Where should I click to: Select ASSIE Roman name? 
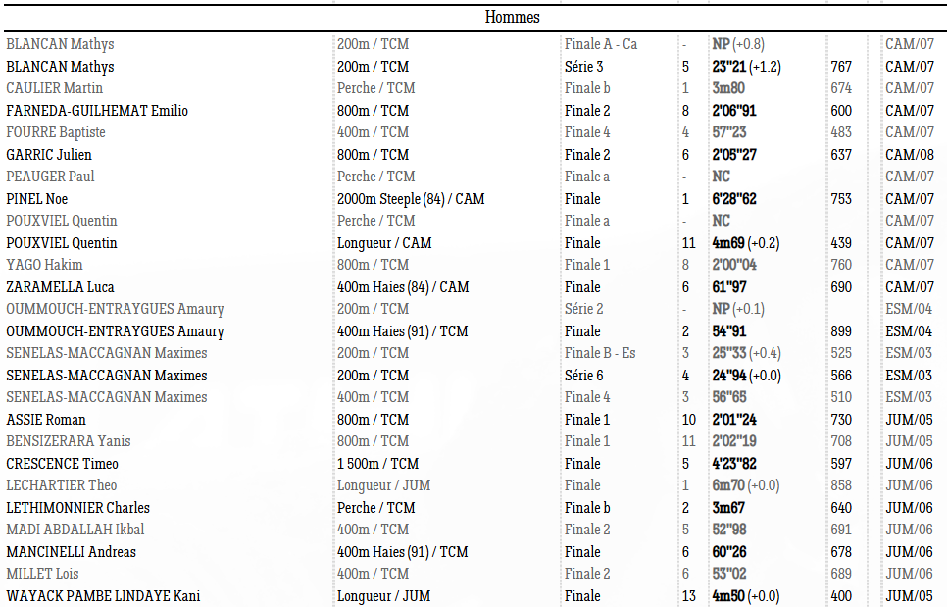pyautogui.click(x=46, y=419)
